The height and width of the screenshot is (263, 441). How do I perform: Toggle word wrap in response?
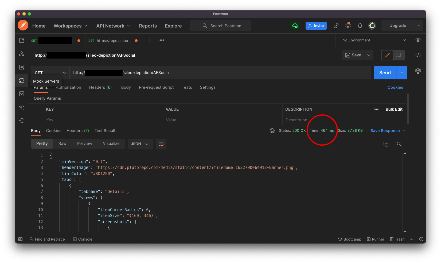point(161,144)
